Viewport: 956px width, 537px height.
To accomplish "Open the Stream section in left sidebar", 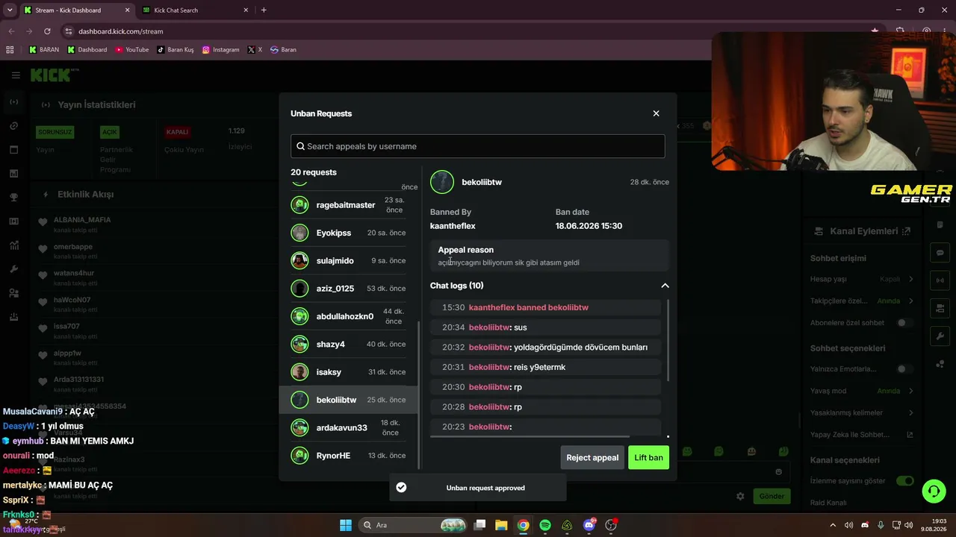I will 14,102.
